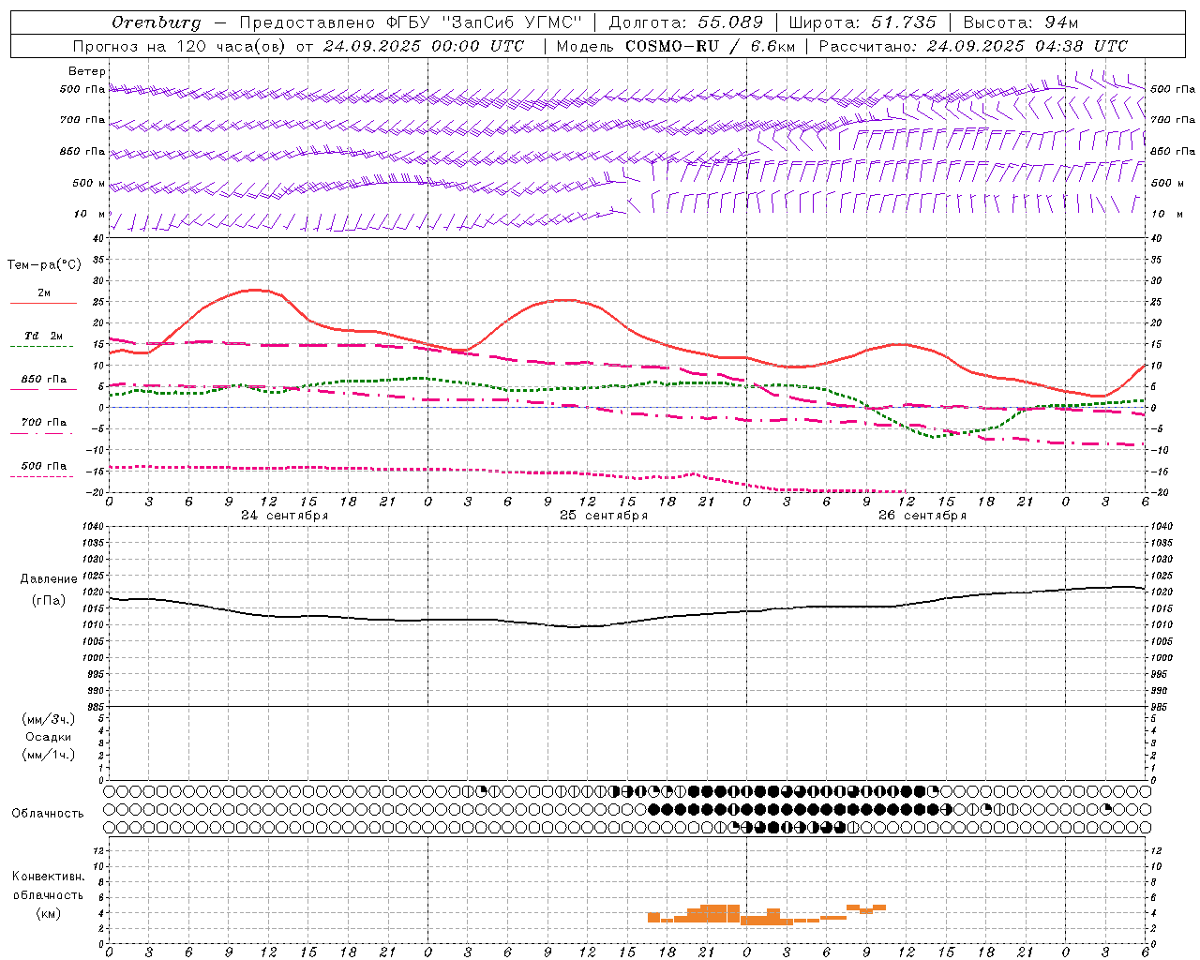Click the 'Долгота: 55.089' header field

686,22
